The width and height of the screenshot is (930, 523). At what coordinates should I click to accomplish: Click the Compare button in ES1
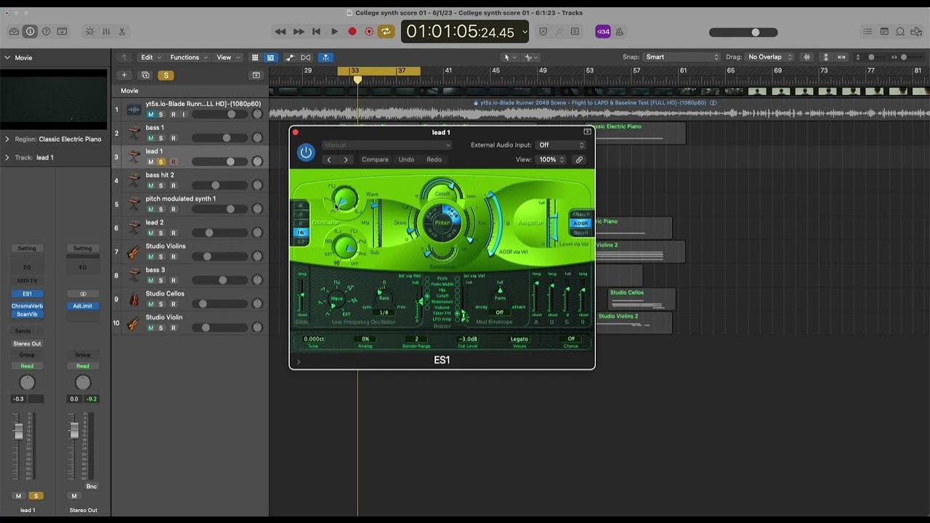(375, 160)
